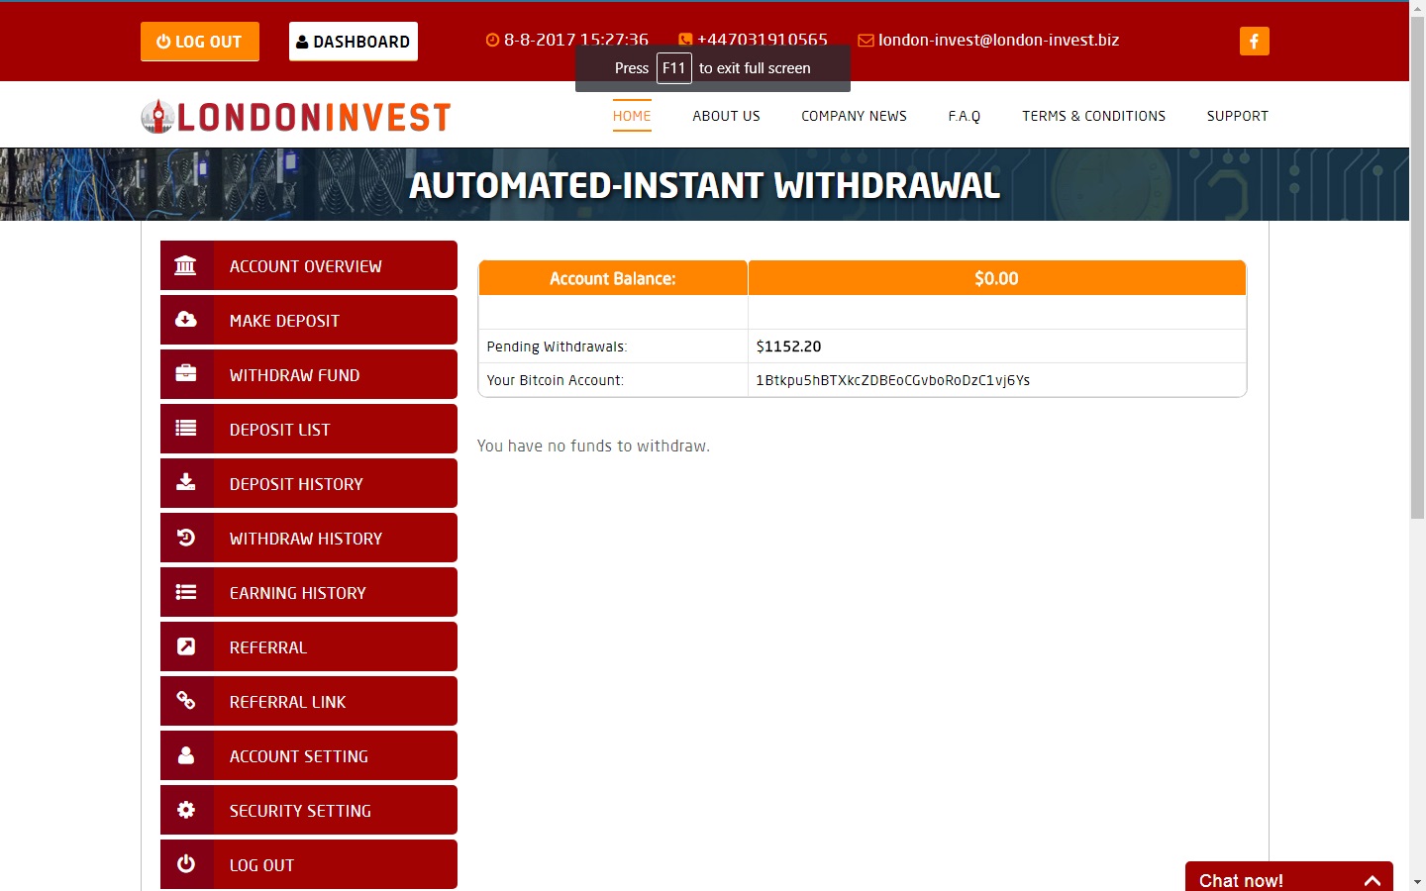
Task: Click the phone icon in the top bar
Action: coord(685,41)
